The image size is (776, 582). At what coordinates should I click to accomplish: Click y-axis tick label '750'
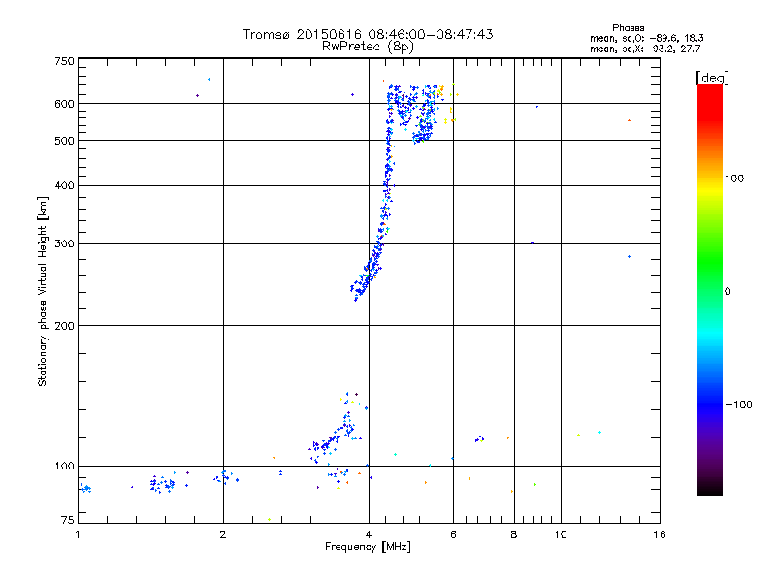coord(64,61)
